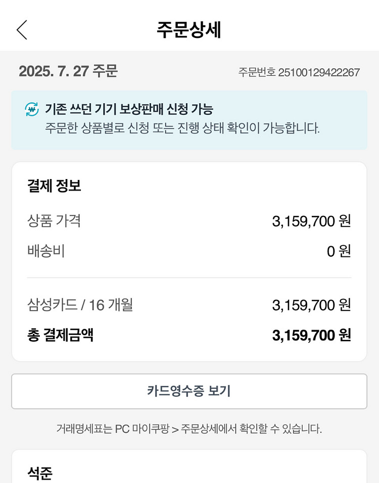Tap the bold total amount 3,159,700 원

click(311, 335)
